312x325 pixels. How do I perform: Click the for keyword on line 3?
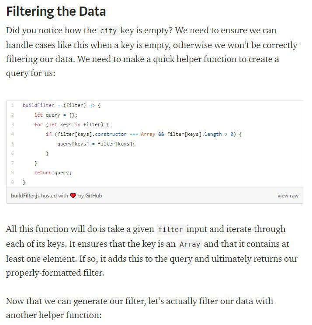pos(38,125)
